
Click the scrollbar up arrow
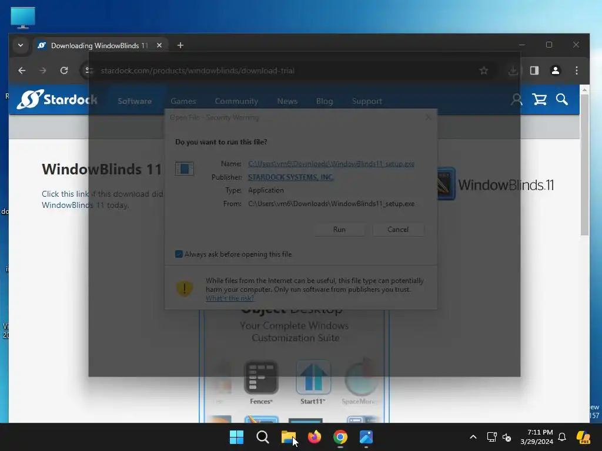coord(584,90)
